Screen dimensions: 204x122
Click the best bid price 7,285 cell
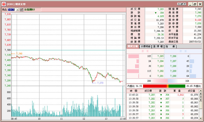coord(158,56)
